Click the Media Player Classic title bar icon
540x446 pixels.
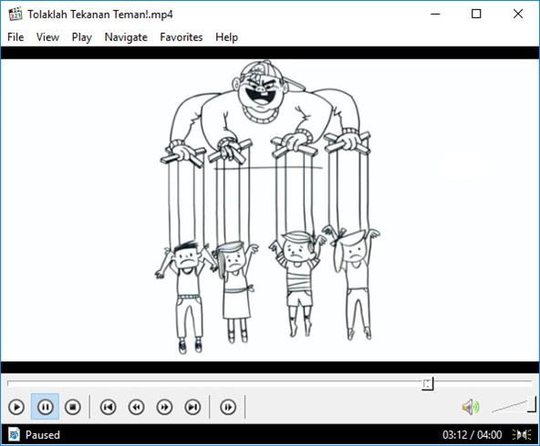(16, 14)
